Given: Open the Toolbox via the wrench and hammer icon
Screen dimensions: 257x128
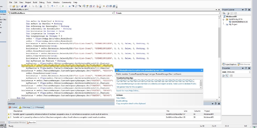Looking at the screenshot, I should click(94, 6).
